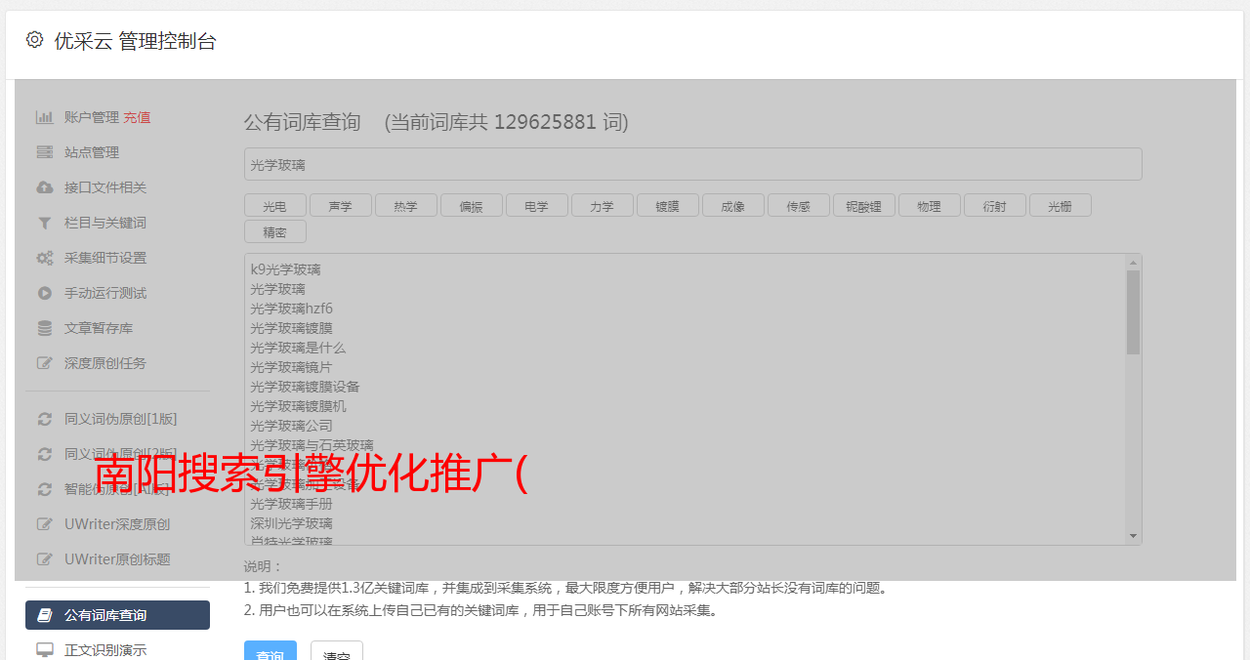Choose the 力学 tag button
Image resolution: width=1250 pixels, height=660 pixels.
pyautogui.click(x=602, y=205)
